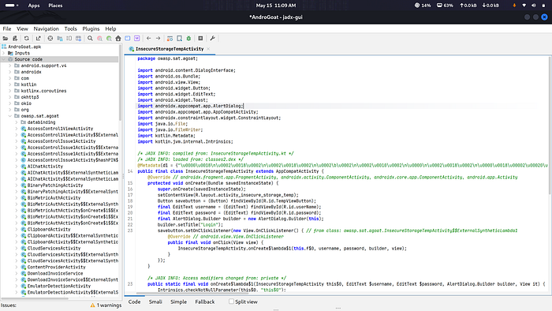This screenshot has width=552, height=311.
Task: Open the Navigation menu
Action: pyautogui.click(x=46, y=29)
